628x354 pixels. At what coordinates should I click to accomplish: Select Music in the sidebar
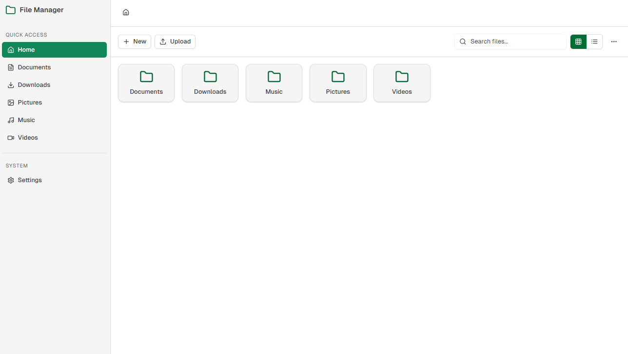(26, 120)
